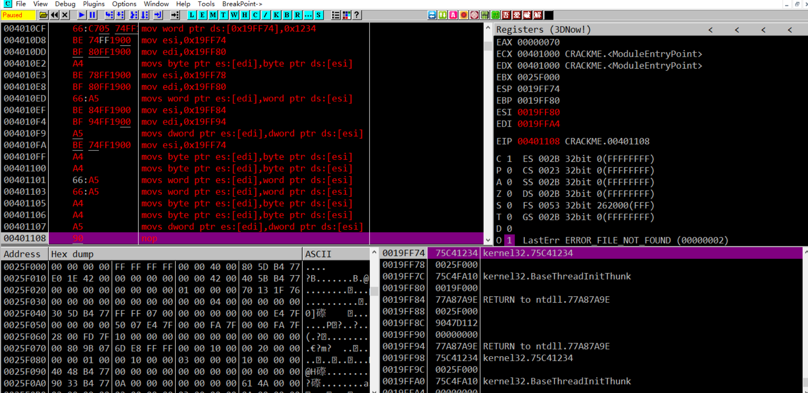Click the black square toolbar icon
The height and width of the screenshot is (393, 808).
pyautogui.click(x=549, y=15)
